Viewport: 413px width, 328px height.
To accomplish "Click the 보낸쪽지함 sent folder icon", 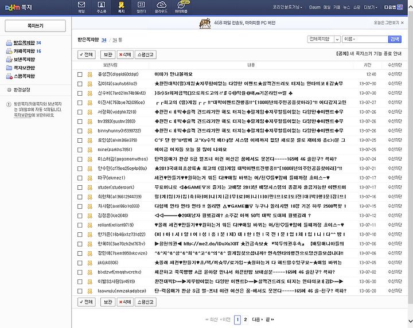I will [9, 60].
